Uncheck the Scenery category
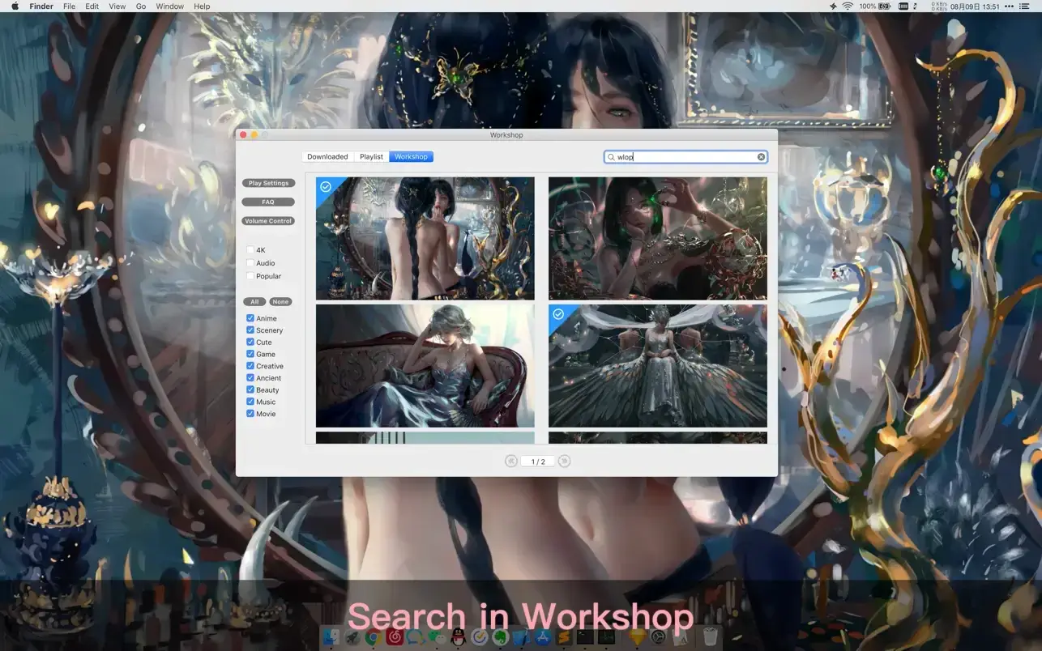Image resolution: width=1042 pixels, height=651 pixels. click(250, 330)
